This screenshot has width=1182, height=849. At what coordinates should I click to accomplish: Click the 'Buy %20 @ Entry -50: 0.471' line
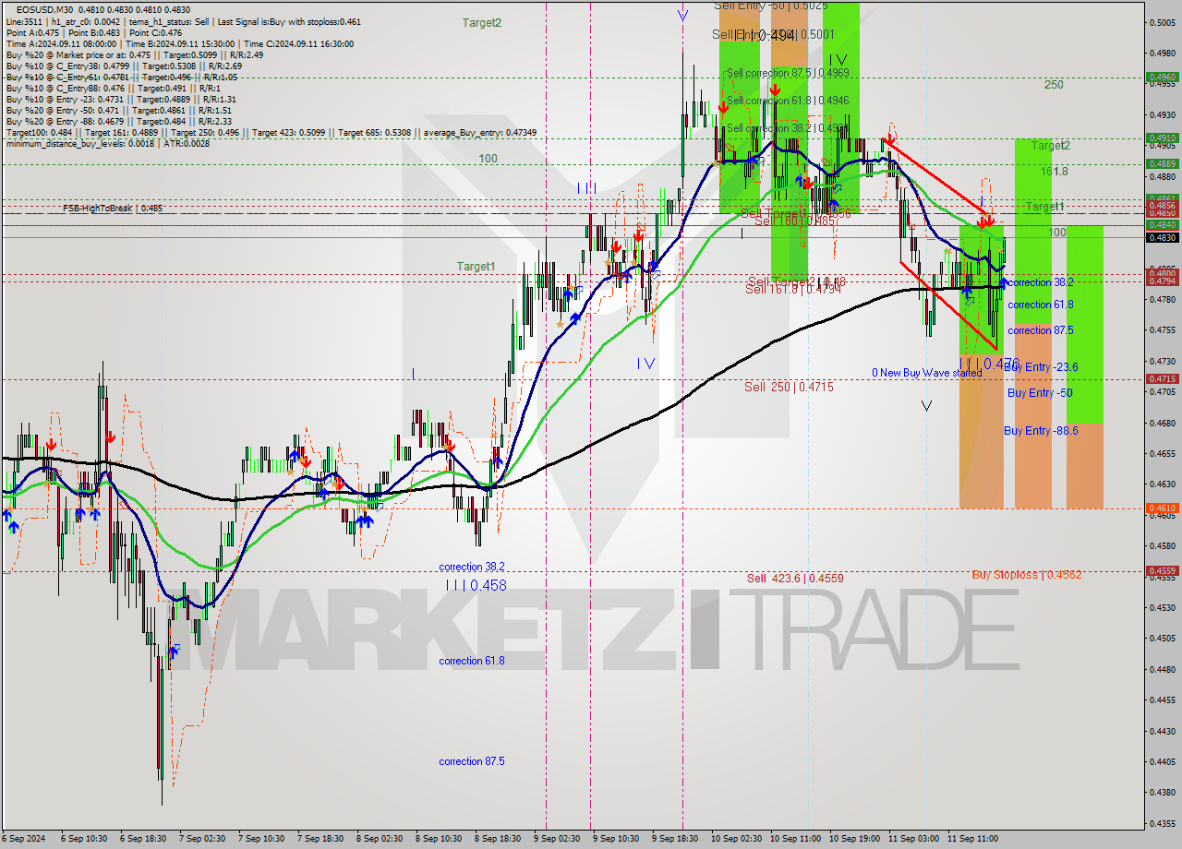point(119,110)
